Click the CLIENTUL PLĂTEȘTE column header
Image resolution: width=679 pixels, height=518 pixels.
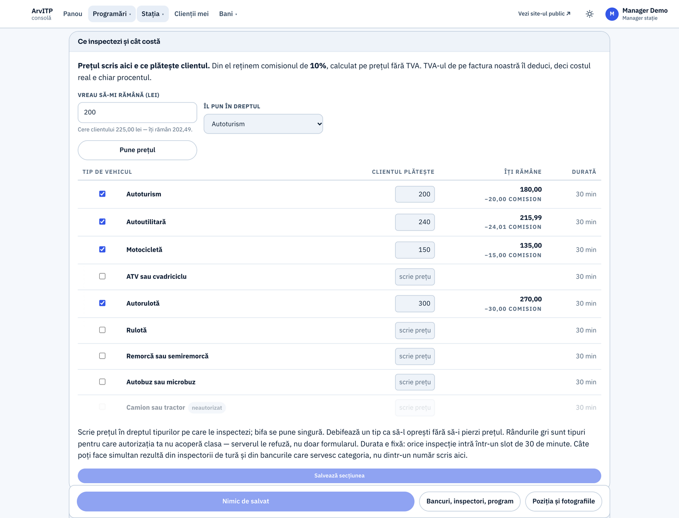(x=403, y=172)
